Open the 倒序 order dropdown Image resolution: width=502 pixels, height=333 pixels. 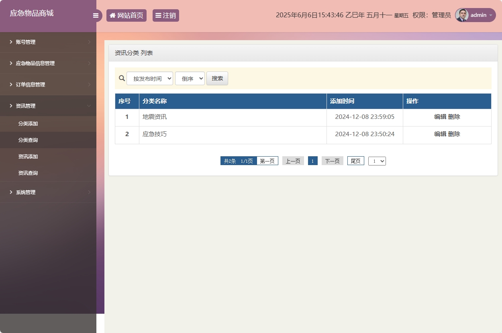(x=190, y=78)
